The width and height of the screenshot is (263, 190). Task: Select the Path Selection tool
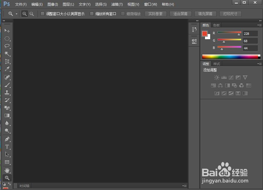click(7, 154)
